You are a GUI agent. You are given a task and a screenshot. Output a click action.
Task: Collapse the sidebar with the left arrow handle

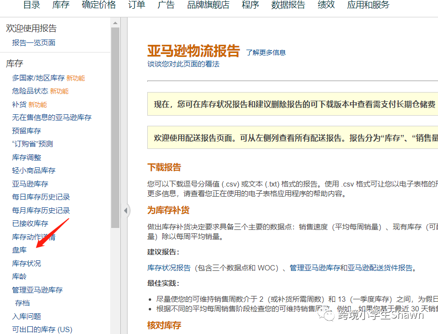tap(126, 210)
